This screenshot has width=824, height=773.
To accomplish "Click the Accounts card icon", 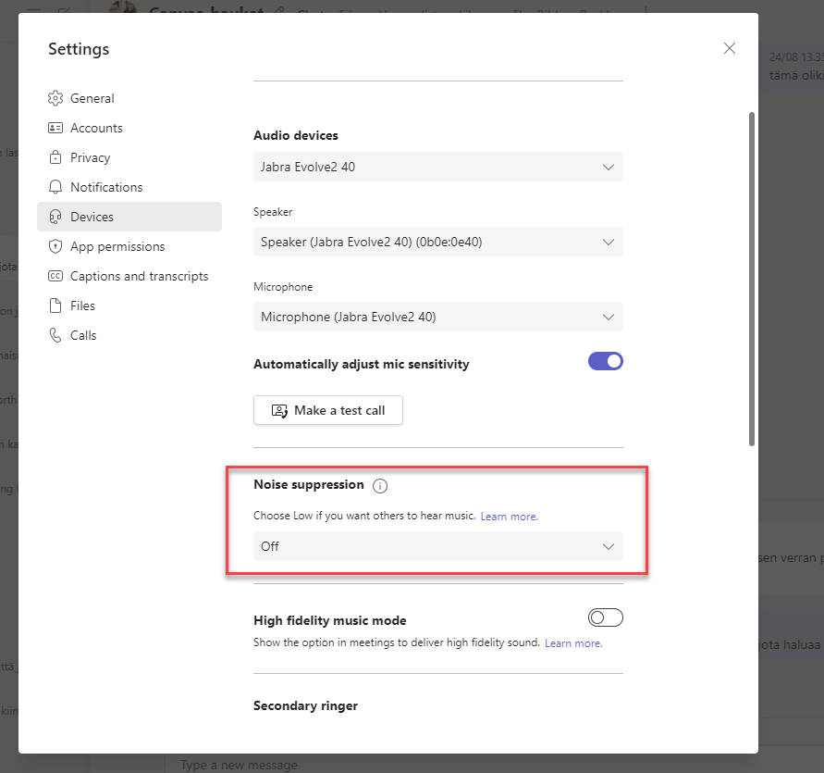I will click(x=55, y=128).
